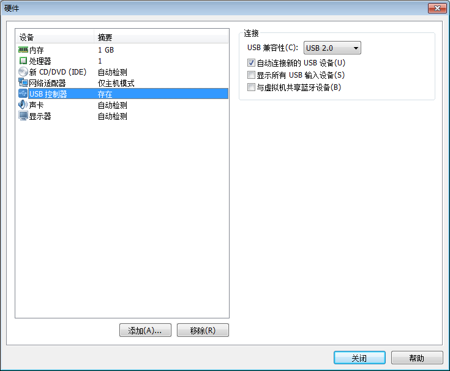Open the USB 兼容性 dropdown
The image size is (450, 371).
click(x=332, y=48)
